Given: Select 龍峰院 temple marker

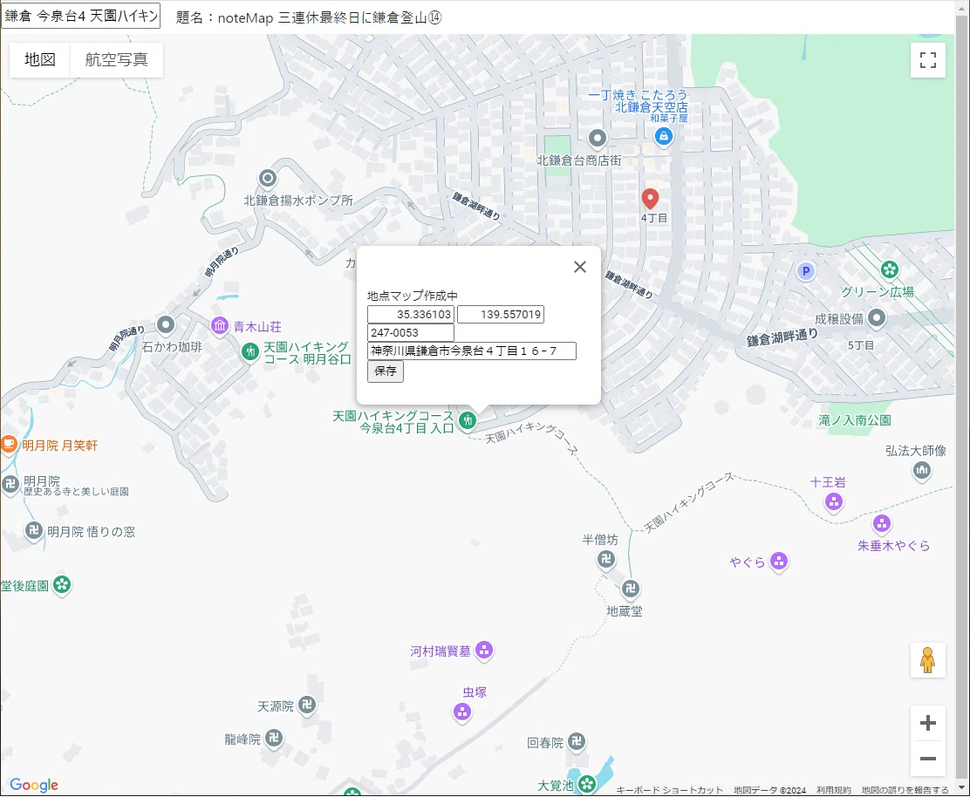Looking at the screenshot, I should 274,738.
